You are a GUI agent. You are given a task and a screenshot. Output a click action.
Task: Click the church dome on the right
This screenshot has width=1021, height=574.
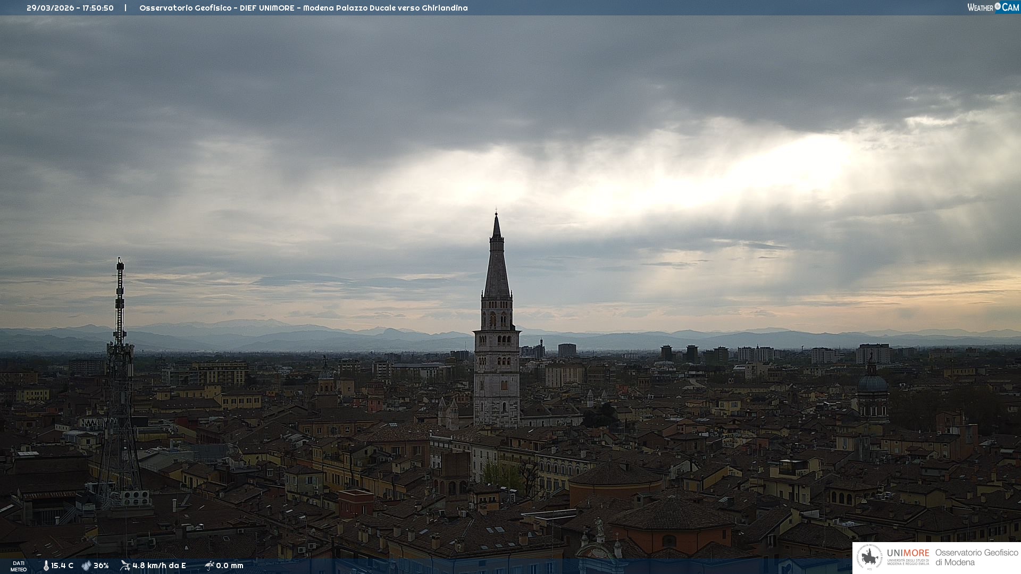872,383
